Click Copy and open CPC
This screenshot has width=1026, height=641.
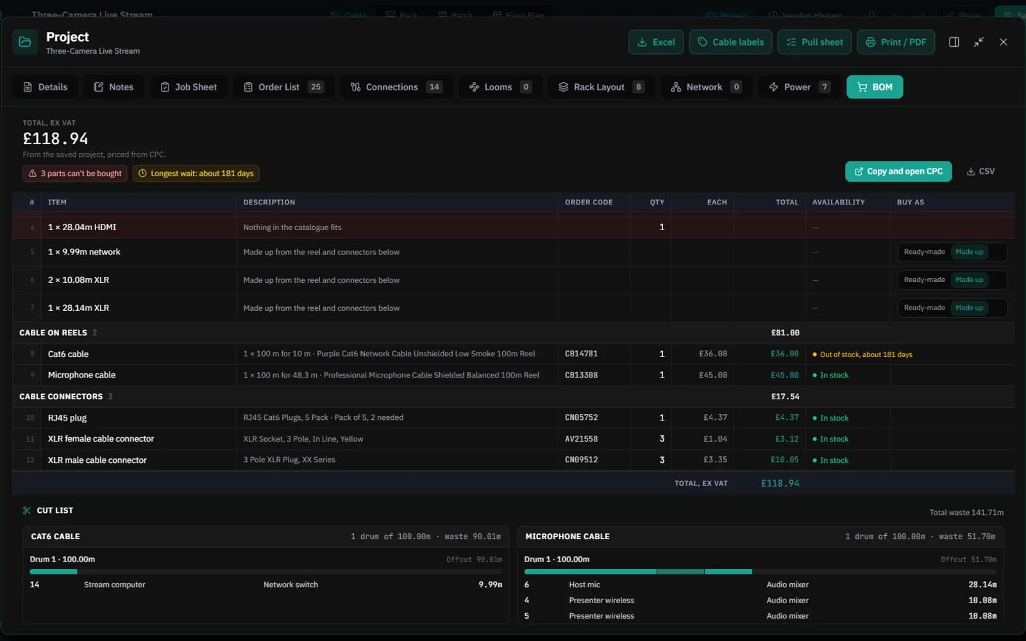[898, 172]
